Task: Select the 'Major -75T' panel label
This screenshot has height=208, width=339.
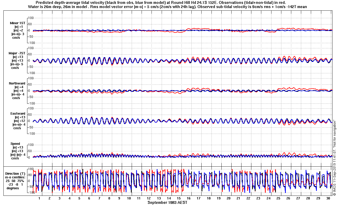Action: click(x=17, y=53)
